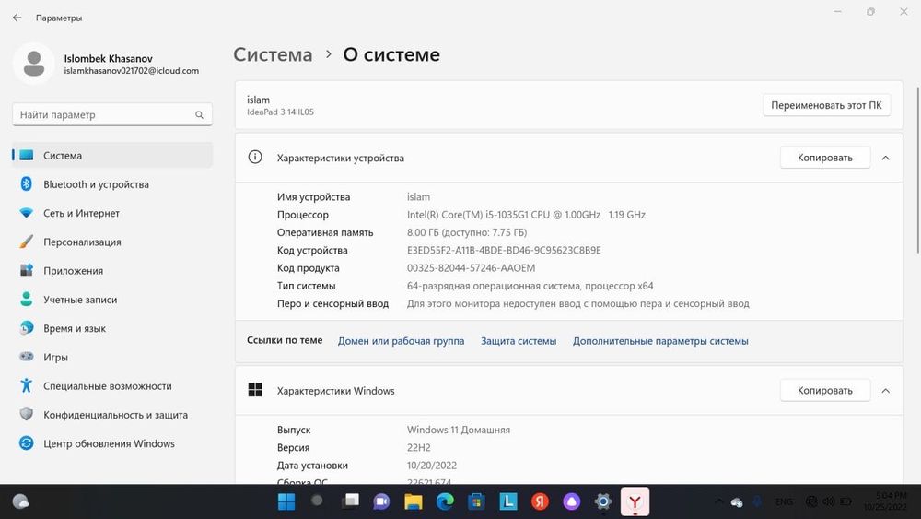Click the battery tray icon

click(845, 501)
